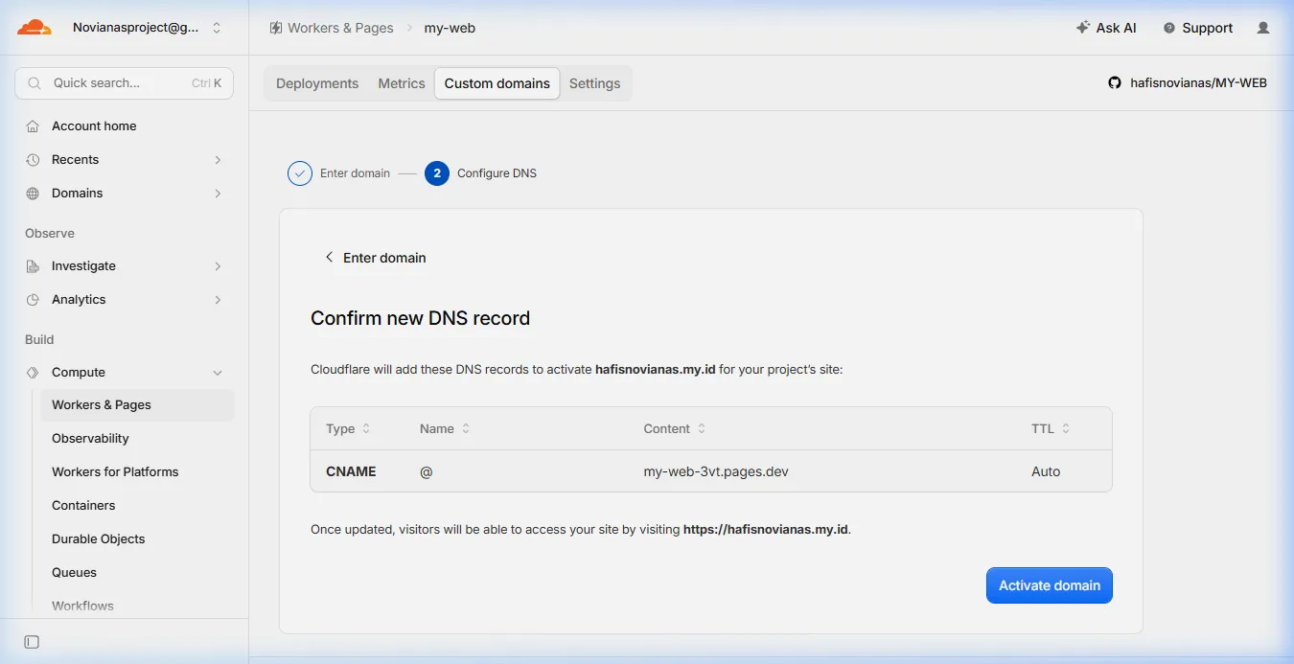Click the back arrow beside Enter domain

pyautogui.click(x=330, y=257)
